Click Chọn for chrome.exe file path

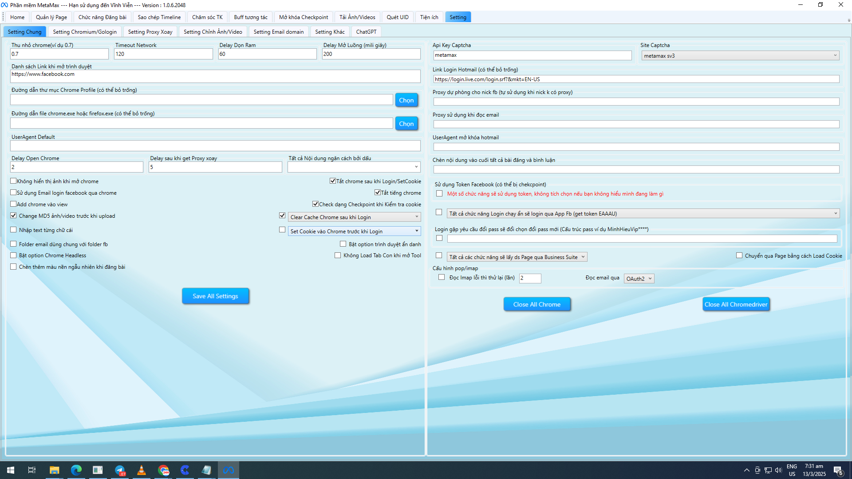pyautogui.click(x=406, y=124)
